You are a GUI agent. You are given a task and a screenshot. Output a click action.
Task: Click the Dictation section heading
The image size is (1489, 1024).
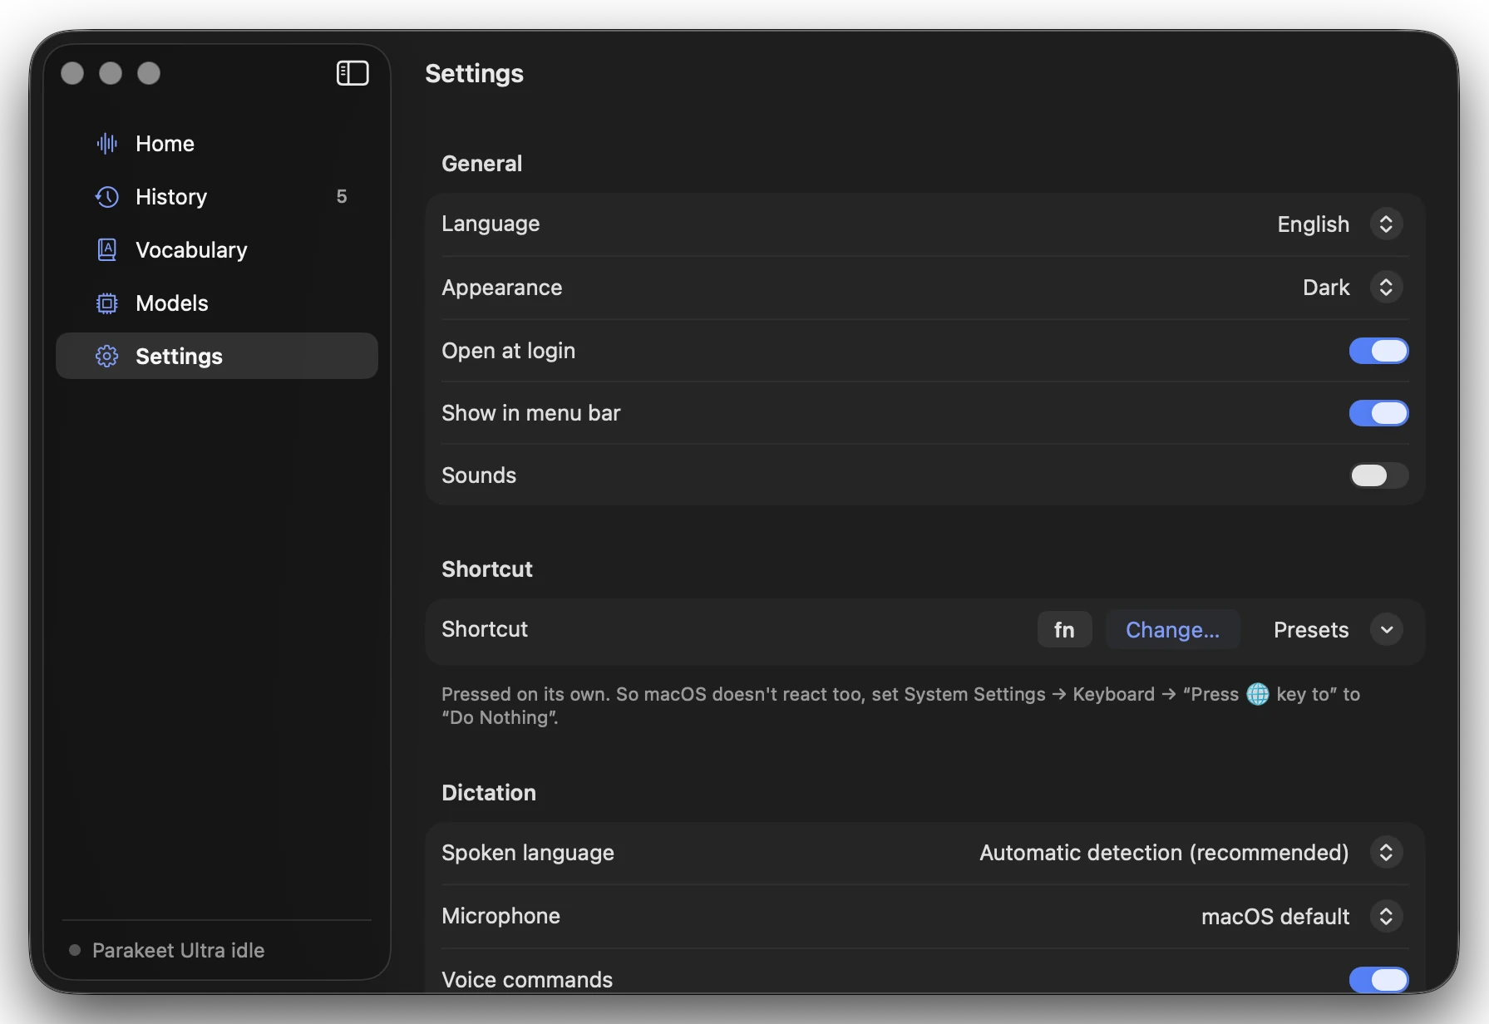click(489, 793)
